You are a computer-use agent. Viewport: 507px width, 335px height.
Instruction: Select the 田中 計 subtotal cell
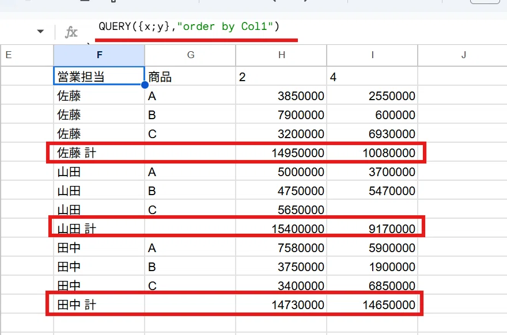99,304
